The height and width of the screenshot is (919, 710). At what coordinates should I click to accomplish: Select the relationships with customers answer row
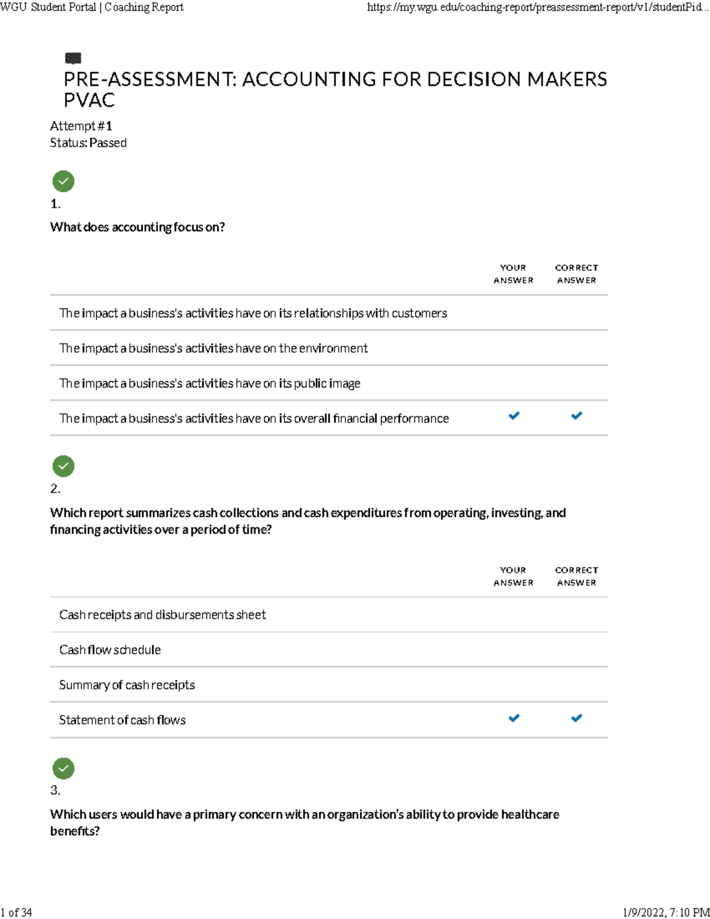point(253,313)
